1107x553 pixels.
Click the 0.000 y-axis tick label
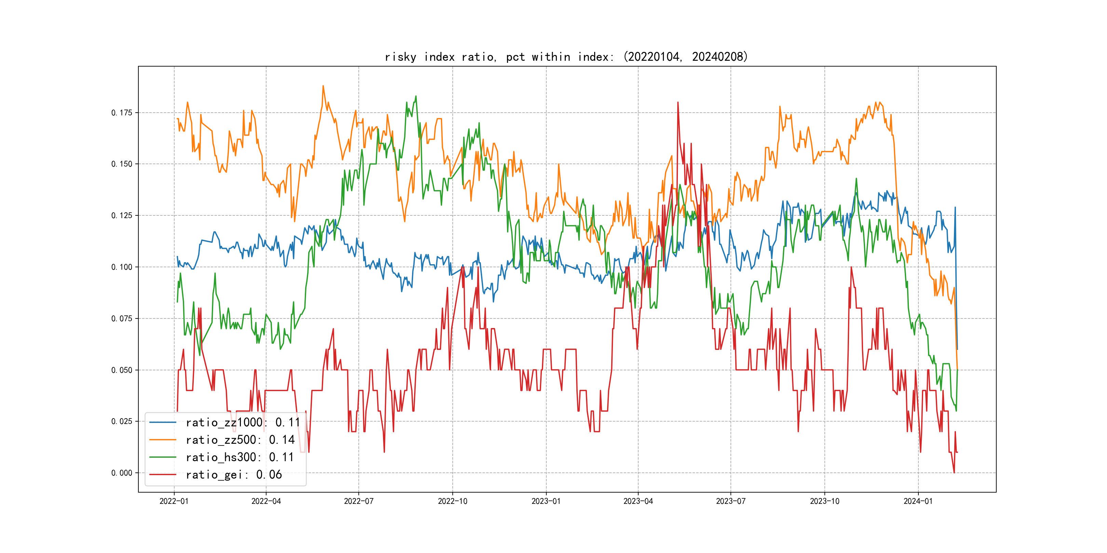click(x=122, y=473)
